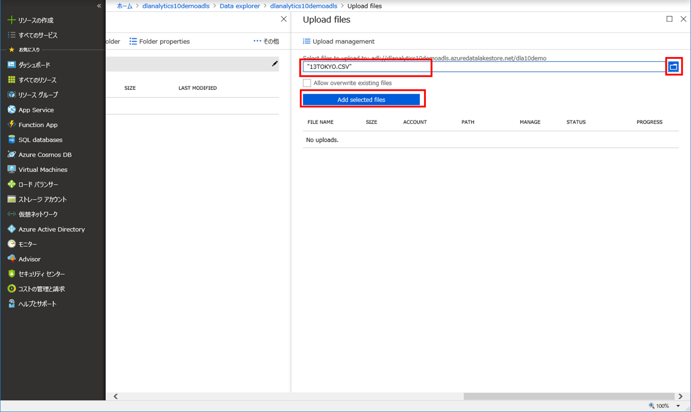This screenshot has width=691, height=412.
Task: Click the すべてのリソース grid icon
Action: (x=12, y=80)
